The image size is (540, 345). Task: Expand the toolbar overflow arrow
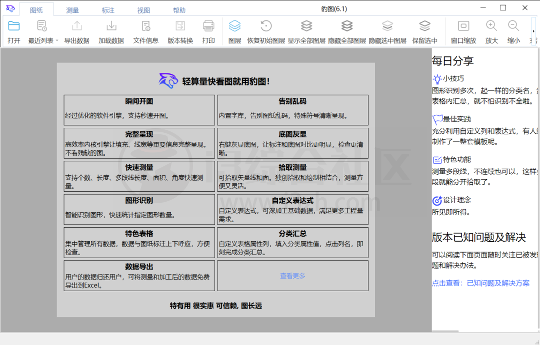pyautogui.click(x=533, y=31)
